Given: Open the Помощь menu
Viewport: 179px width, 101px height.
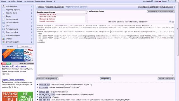Looking at the screenshot, I should (x=49, y=1).
